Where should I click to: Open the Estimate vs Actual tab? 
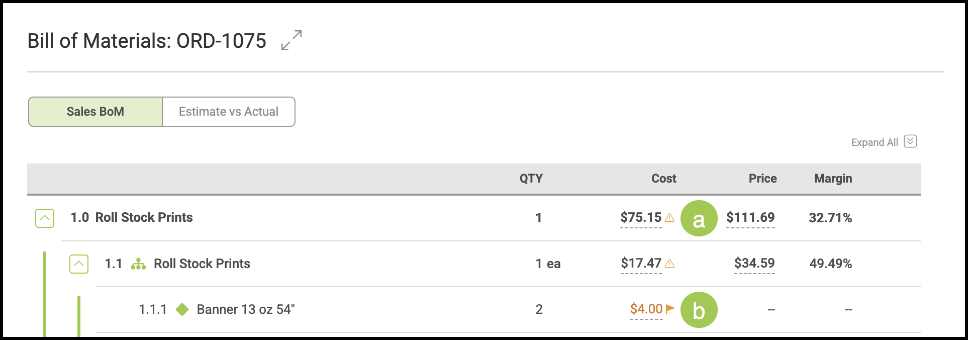click(x=229, y=112)
